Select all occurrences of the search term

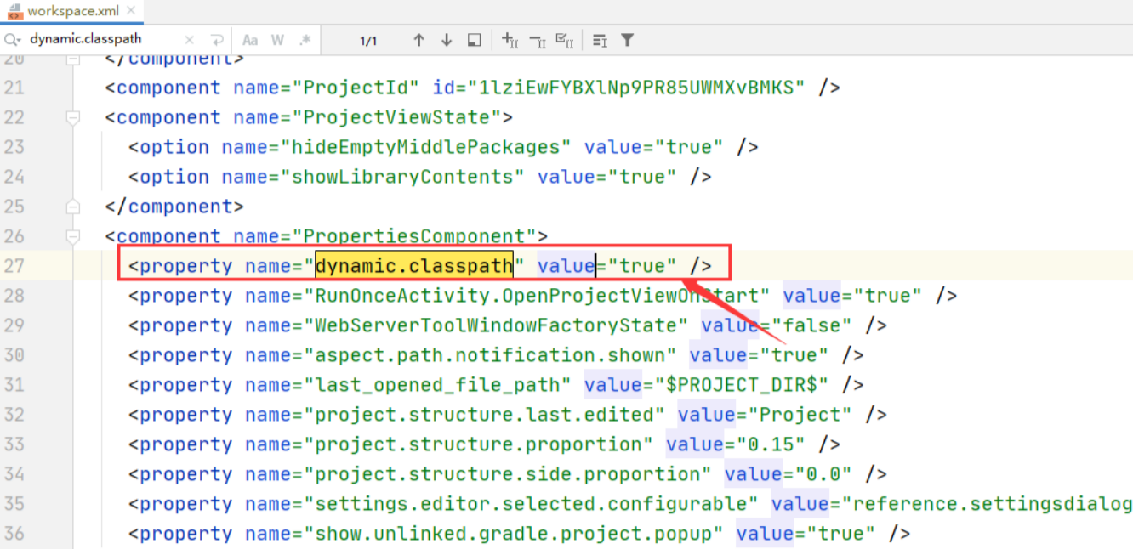click(x=565, y=39)
